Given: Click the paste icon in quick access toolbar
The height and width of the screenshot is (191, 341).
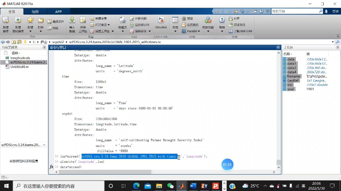Looking at the screenshot, I should point(236,11).
